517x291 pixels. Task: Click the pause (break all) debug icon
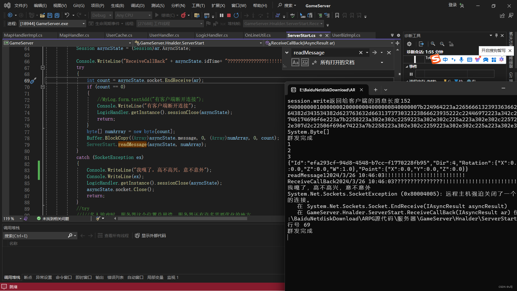click(222, 15)
